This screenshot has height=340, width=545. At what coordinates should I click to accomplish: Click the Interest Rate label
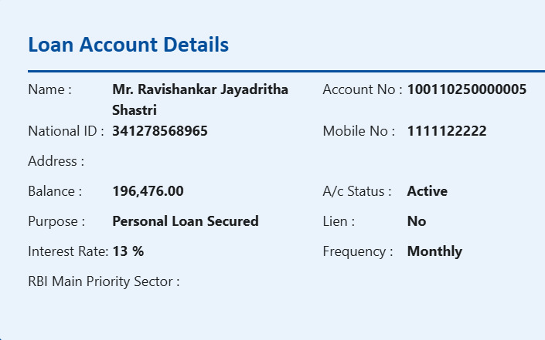pos(68,251)
